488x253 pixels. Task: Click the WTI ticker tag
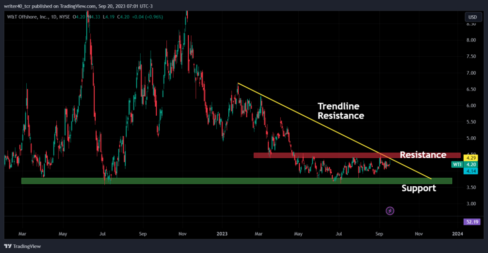(457, 165)
